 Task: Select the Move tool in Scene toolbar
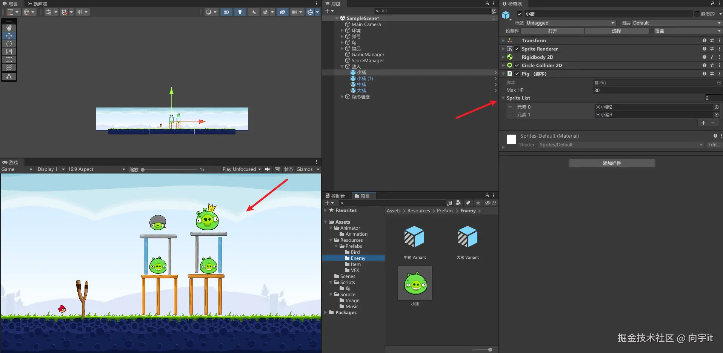(9, 36)
